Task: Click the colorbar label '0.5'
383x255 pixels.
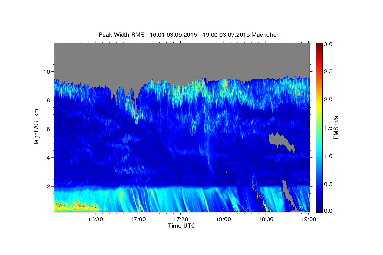Action: [x=329, y=184]
